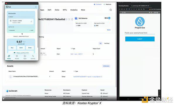Open the Assets tab in wallet
The height and width of the screenshot is (106, 176).
pyautogui.click(x=17, y=57)
